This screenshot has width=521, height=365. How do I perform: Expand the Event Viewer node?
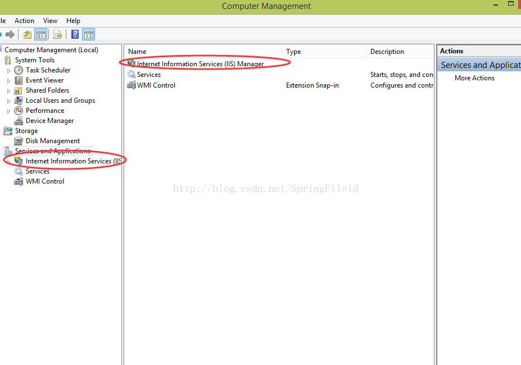[8, 81]
